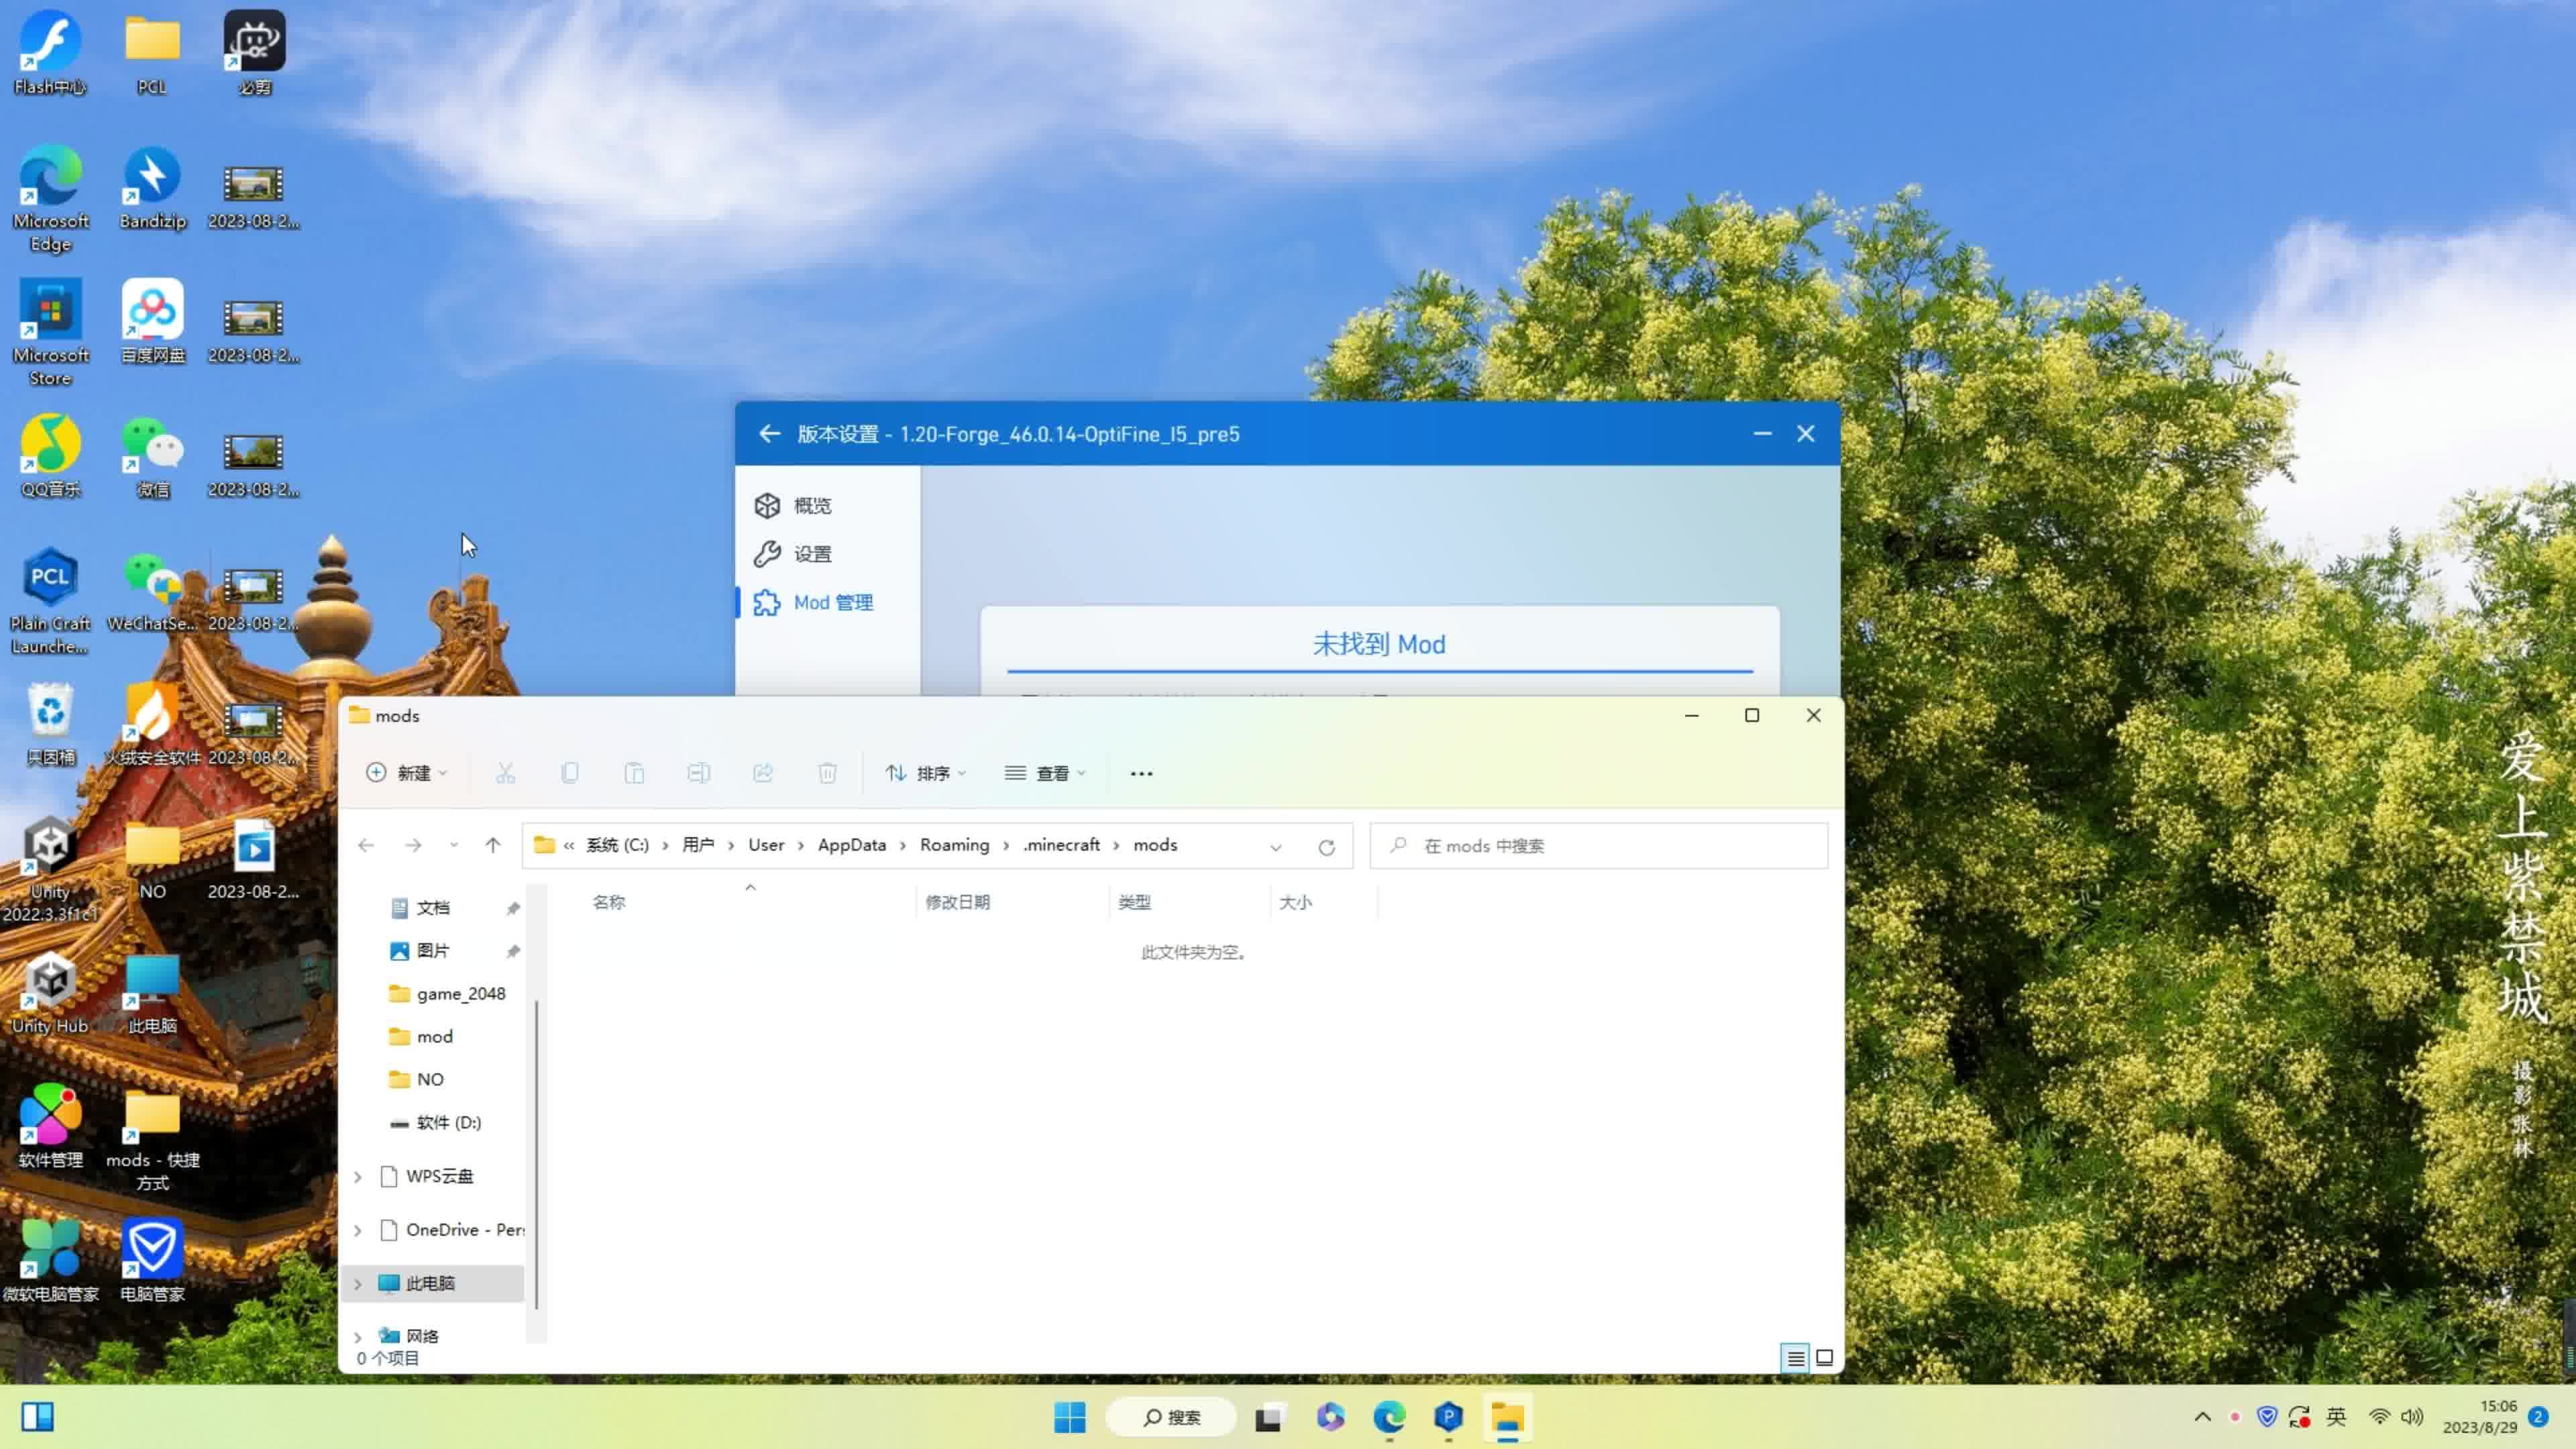2576x1449 pixels.
Task: Click the refresh button in address bar
Action: tap(1326, 847)
